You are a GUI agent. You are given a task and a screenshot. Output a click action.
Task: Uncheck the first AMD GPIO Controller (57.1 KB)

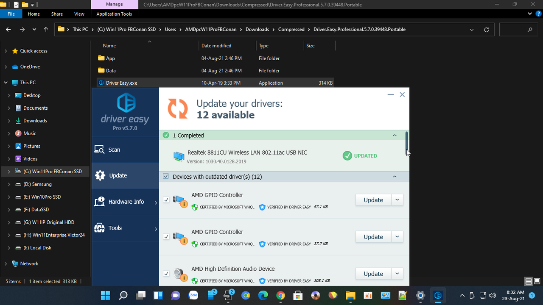[166, 200]
